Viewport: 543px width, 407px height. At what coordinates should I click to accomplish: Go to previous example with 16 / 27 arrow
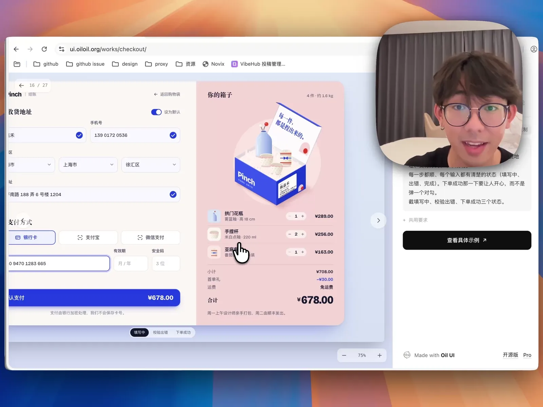tap(21, 85)
